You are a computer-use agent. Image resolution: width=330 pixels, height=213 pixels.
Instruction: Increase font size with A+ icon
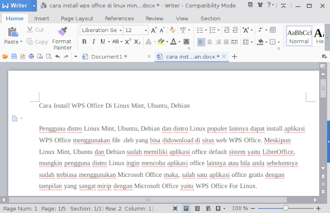[x=154, y=30]
